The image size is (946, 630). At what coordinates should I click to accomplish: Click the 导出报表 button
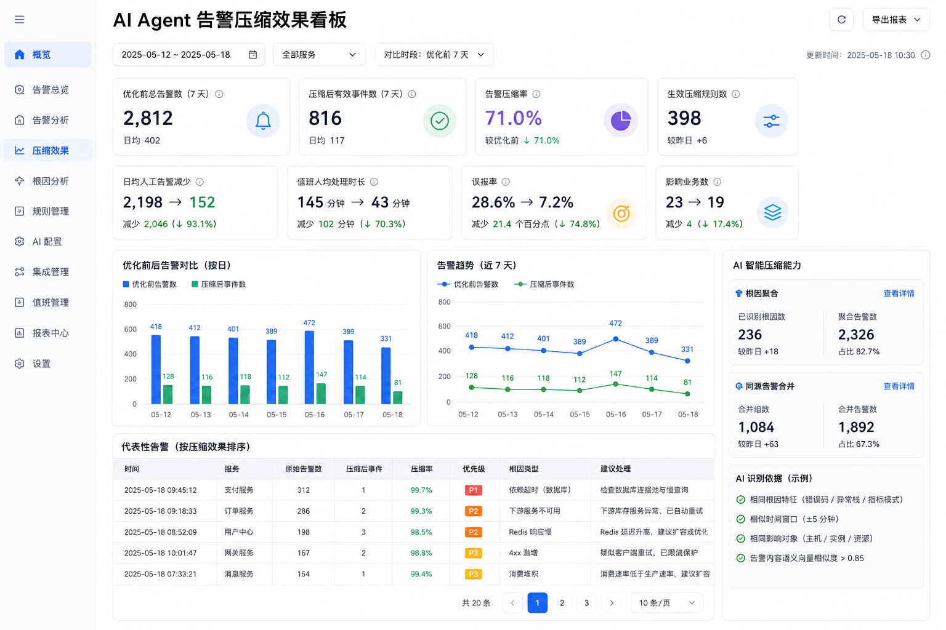tap(896, 20)
